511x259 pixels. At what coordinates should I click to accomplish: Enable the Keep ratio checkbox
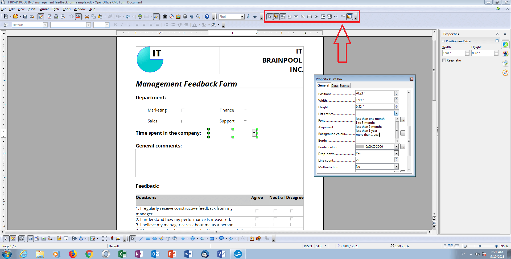tap(444, 60)
